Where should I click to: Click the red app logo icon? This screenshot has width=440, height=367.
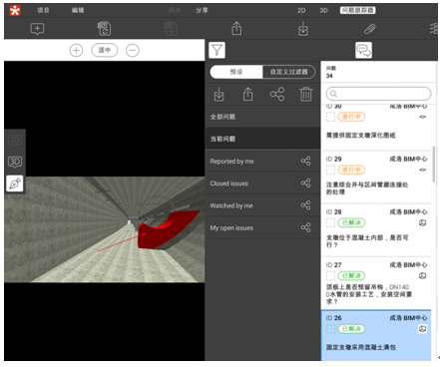pos(15,11)
